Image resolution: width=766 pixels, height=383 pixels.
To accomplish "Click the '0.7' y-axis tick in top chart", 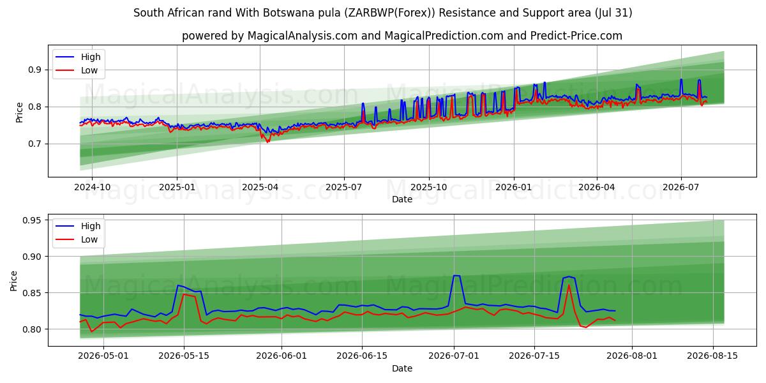I will (36, 144).
